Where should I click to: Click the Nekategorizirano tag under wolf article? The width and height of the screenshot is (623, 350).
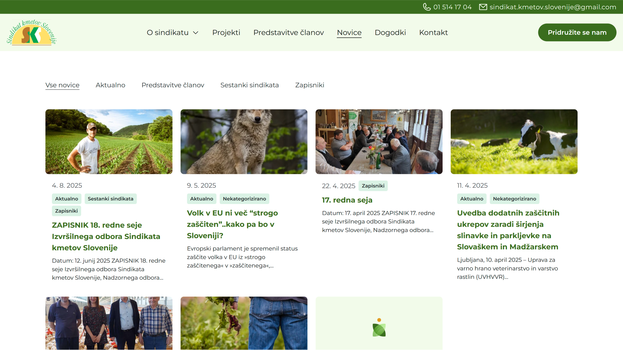tap(244, 199)
